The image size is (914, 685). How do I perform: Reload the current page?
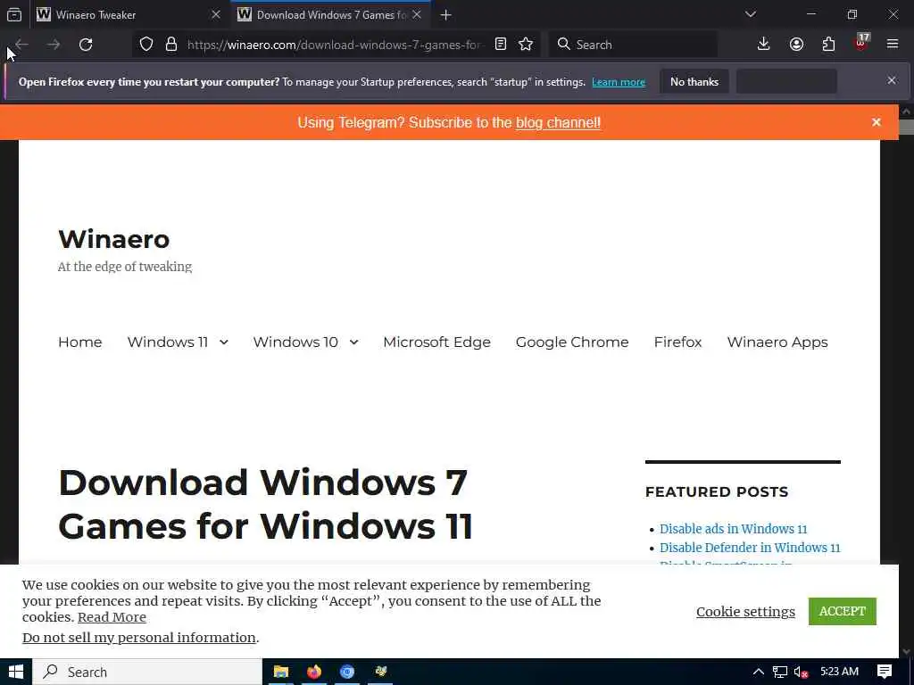[86, 45]
